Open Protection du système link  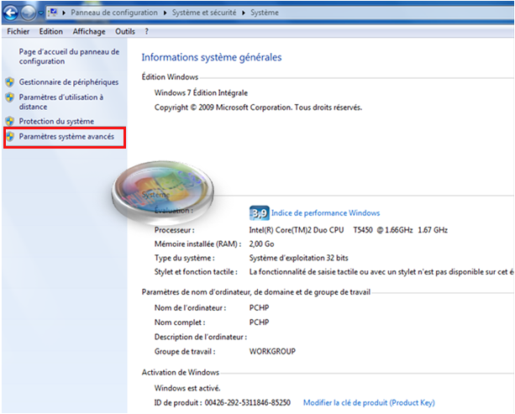tap(56, 121)
